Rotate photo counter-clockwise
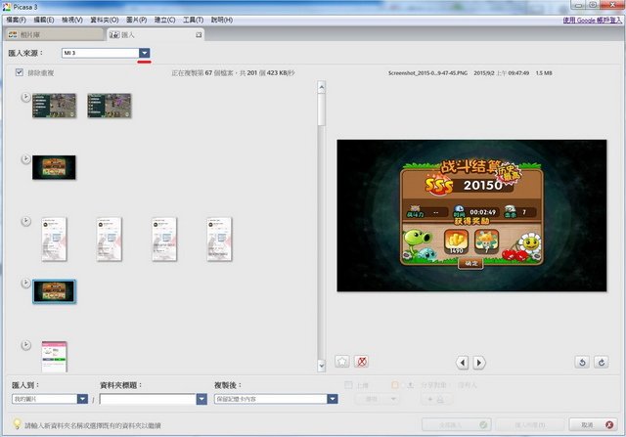This screenshot has height=437, width=626. 582,362
